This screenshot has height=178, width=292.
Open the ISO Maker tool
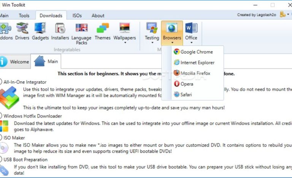(14, 138)
